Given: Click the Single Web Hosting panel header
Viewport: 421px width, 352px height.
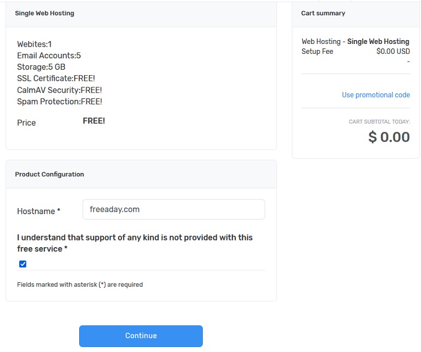Looking at the screenshot, I should point(45,13).
